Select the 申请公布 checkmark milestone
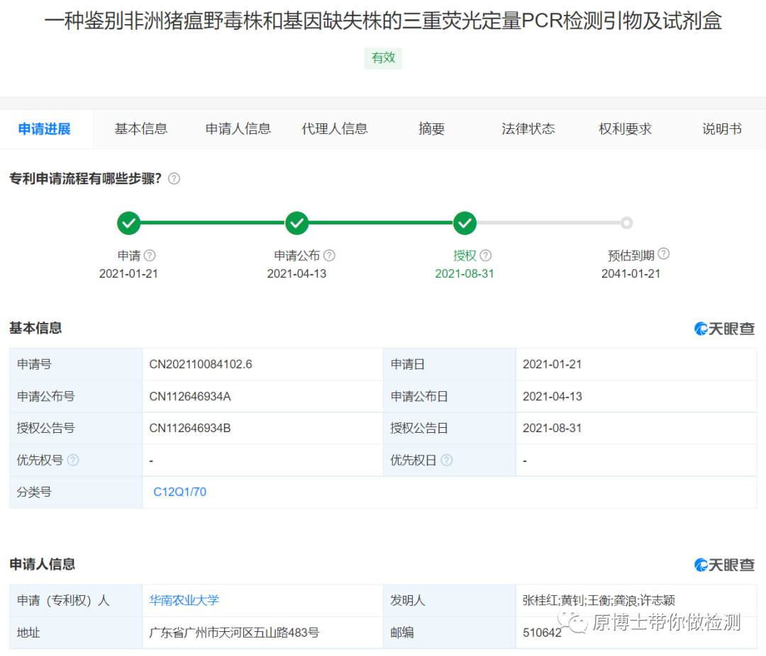The width and height of the screenshot is (766, 656). click(296, 223)
